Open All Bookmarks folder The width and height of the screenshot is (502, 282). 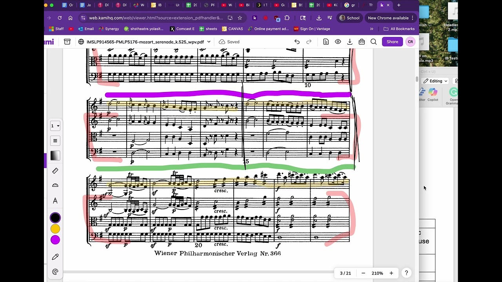point(399,29)
